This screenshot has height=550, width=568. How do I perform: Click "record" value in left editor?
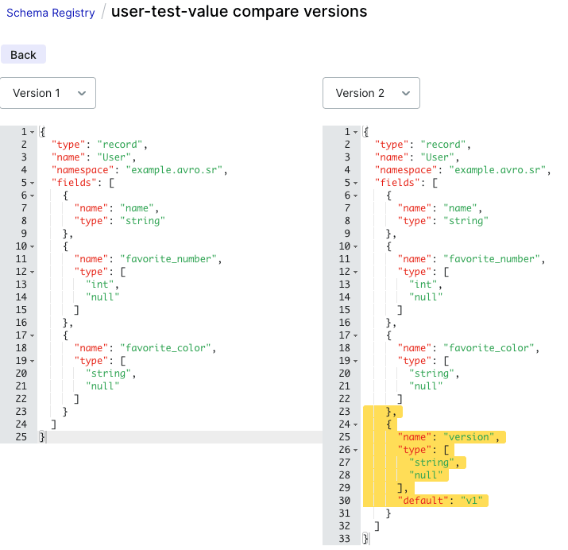tap(120, 145)
